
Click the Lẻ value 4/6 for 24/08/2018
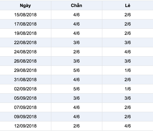coord(128,52)
